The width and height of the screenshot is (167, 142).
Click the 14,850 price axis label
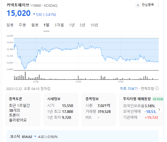click(10, 70)
